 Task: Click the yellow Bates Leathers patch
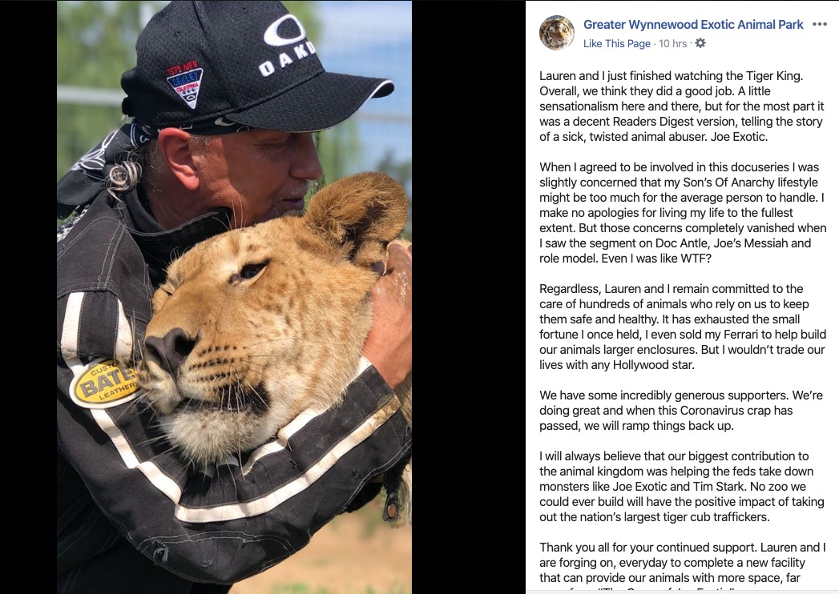pos(104,383)
